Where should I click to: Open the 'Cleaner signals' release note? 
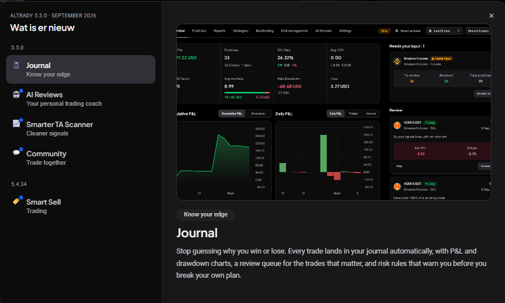(81, 128)
